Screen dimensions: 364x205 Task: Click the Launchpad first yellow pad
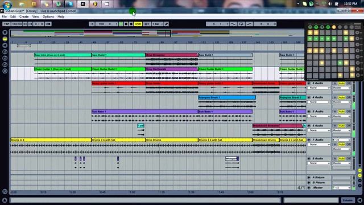pyautogui.click(x=310, y=32)
